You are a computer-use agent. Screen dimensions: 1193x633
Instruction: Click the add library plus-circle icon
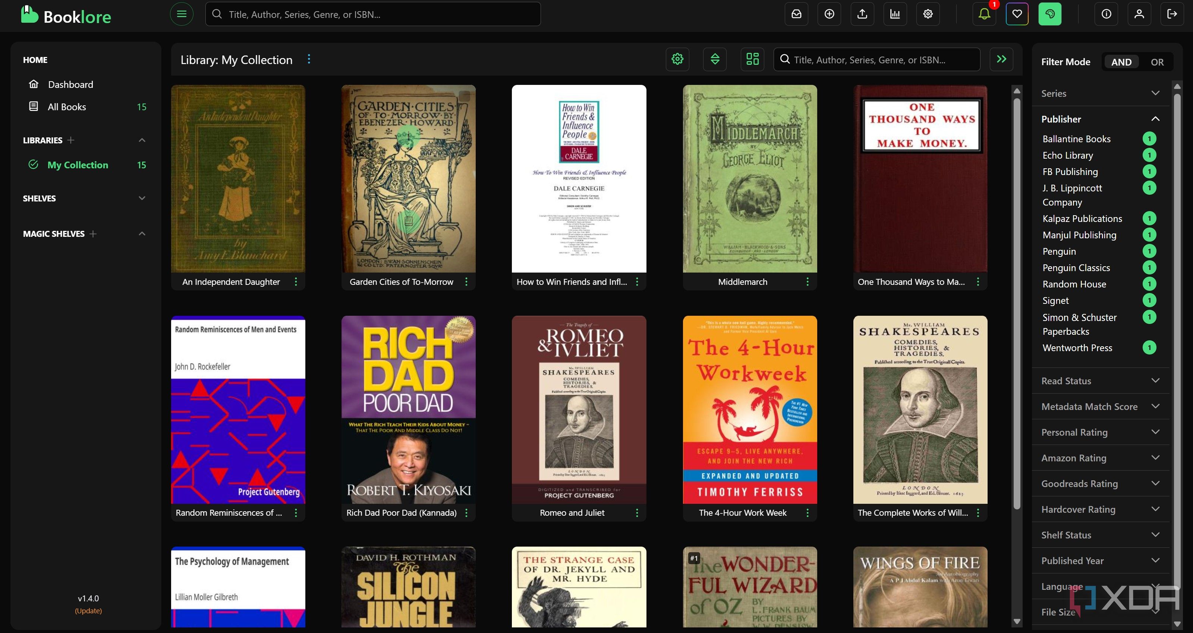(830, 14)
